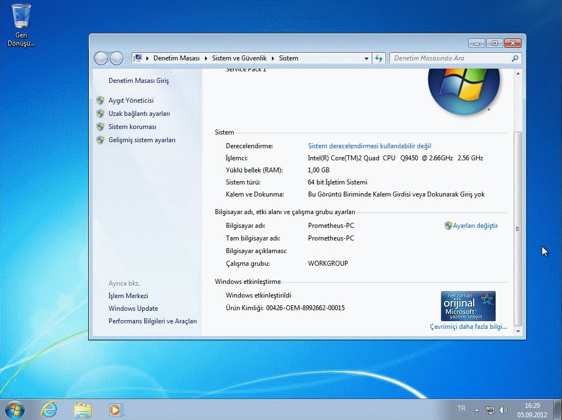
Task: Click Ayarları değiştir link
Action: coord(475,226)
